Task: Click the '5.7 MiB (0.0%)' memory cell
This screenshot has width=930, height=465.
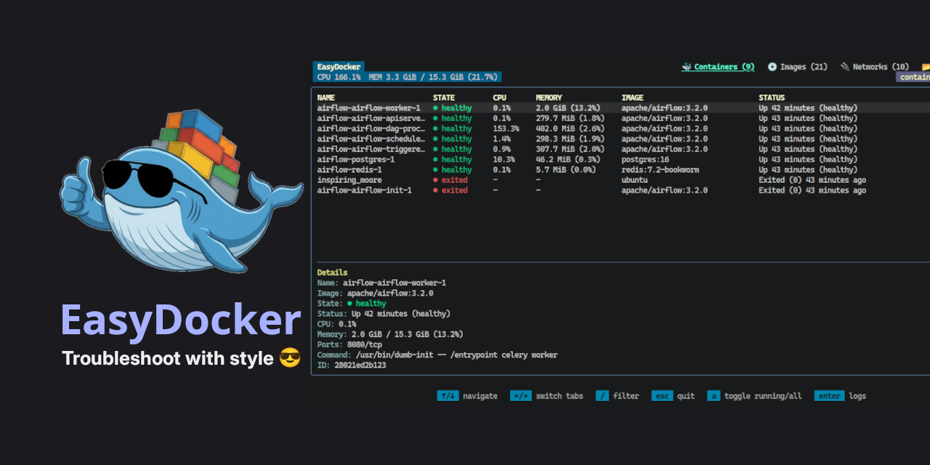Action: [565, 170]
